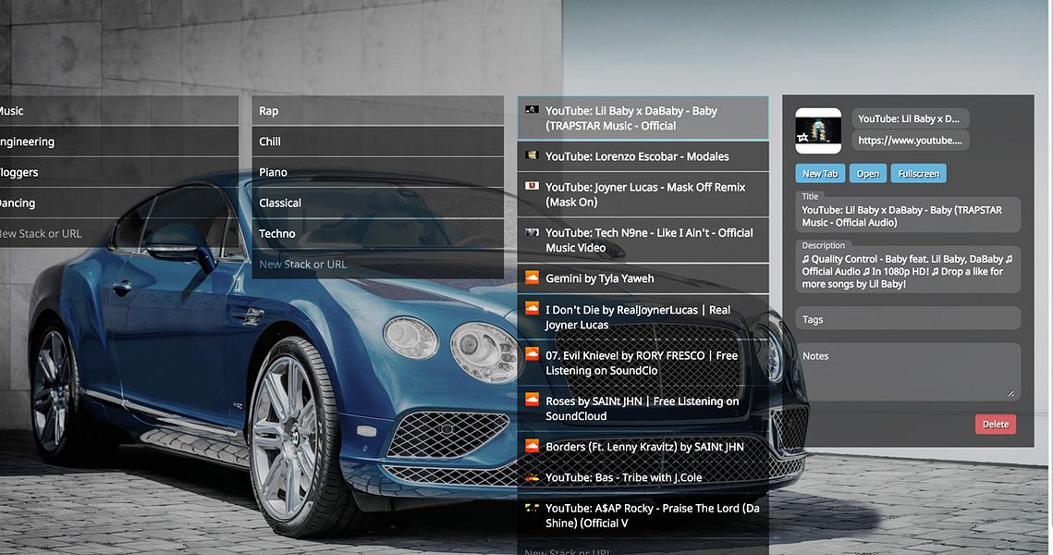
Task: Select "Roses by SAINt JHN" entry
Action: click(643, 409)
